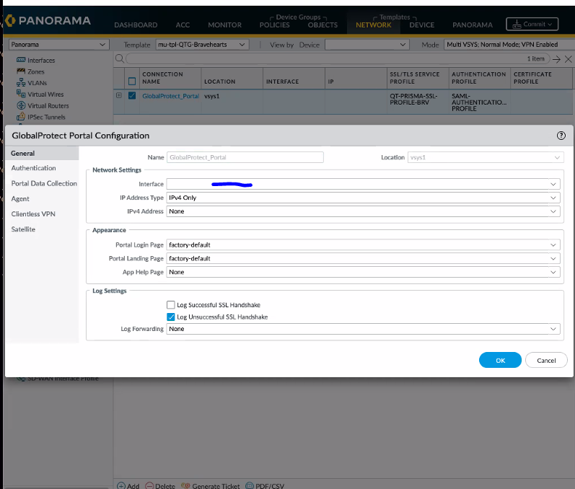Click the arrow icon next to 1 item

(x=556, y=59)
